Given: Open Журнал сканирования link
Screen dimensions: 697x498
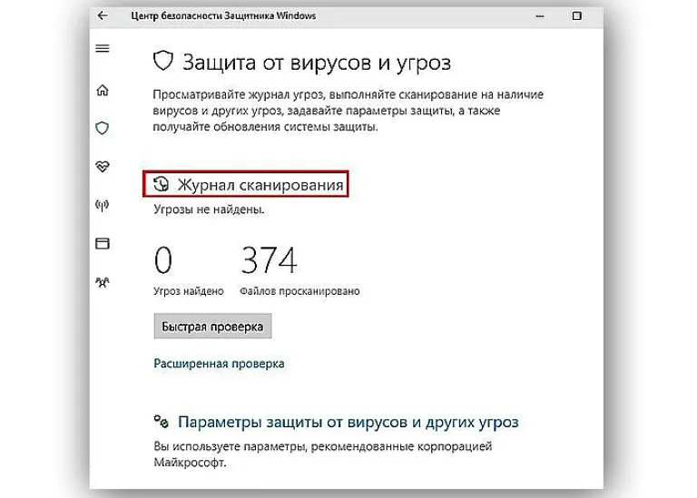Looking at the screenshot, I should pos(260,184).
